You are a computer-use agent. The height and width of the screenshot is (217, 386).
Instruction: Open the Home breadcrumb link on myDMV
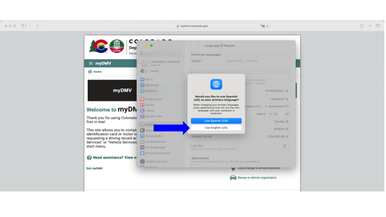[x=95, y=72]
